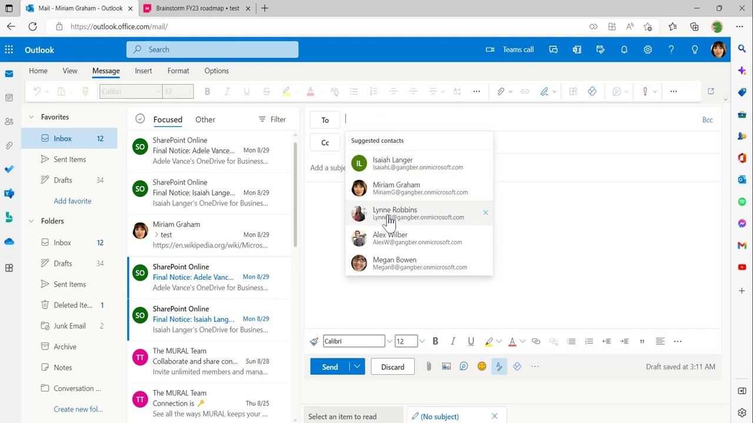Image resolution: width=753 pixels, height=423 pixels.
Task: Close the (No subject) draft tab
Action: [x=494, y=416]
